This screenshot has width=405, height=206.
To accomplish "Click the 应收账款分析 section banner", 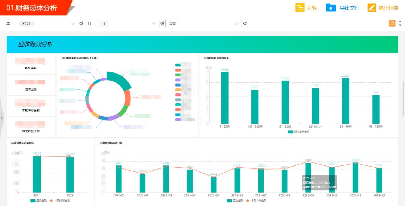I will coord(202,44).
